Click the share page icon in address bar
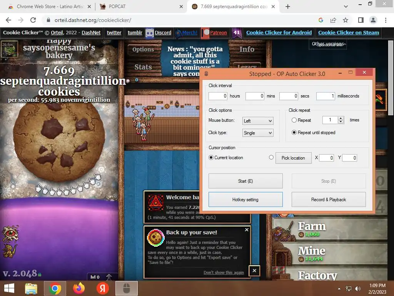 [x=333, y=20]
